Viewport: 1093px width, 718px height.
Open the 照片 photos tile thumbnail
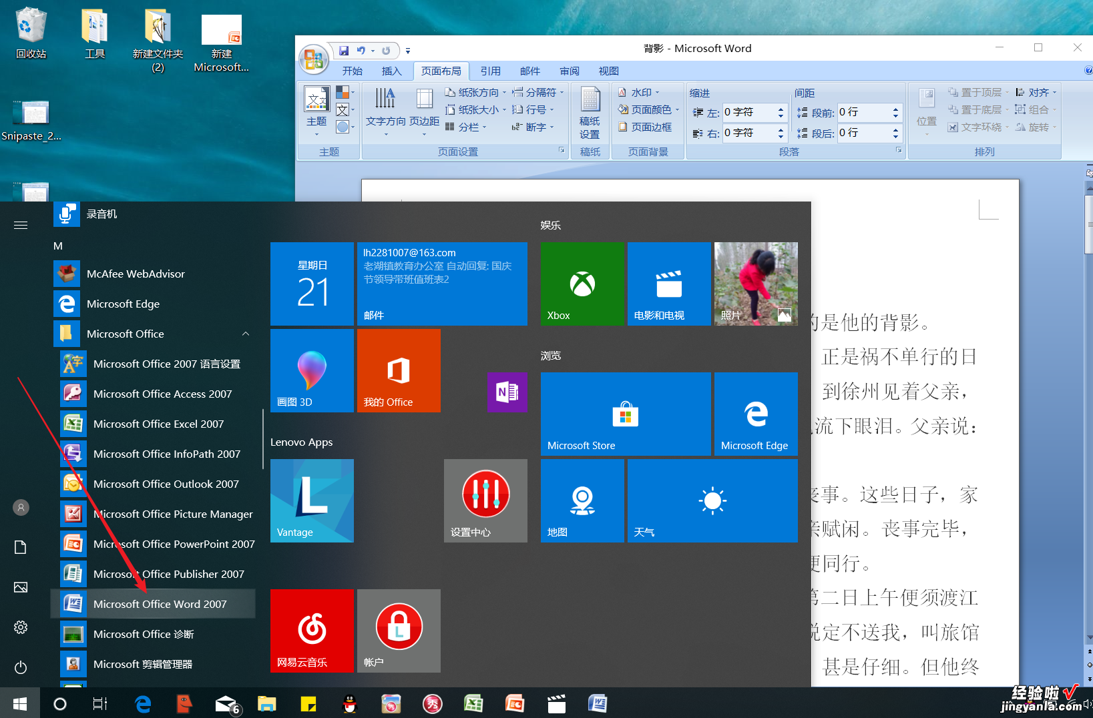pos(756,284)
